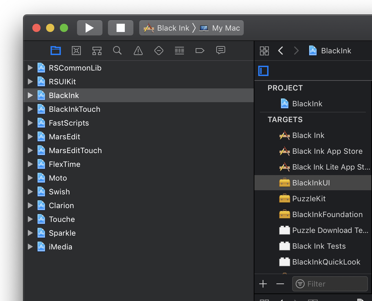Show the Find navigator
The height and width of the screenshot is (301, 372).
pyautogui.click(x=118, y=51)
